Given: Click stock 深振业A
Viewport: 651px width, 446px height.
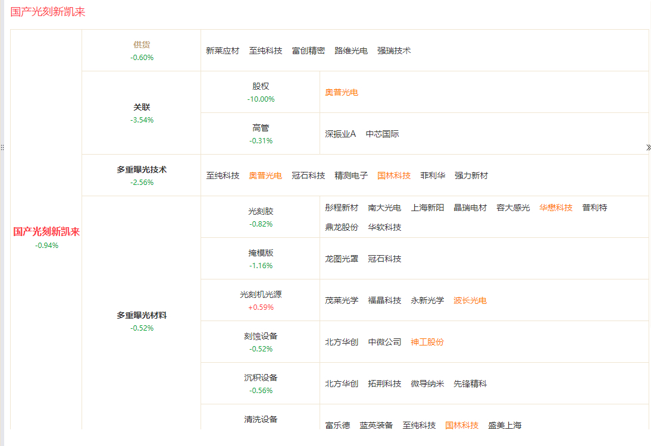Looking at the screenshot, I should point(340,134).
